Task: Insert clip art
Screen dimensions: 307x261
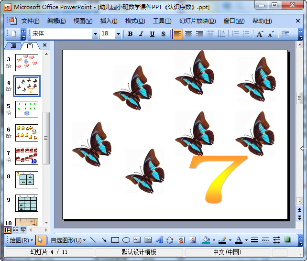Action: click(181, 240)
